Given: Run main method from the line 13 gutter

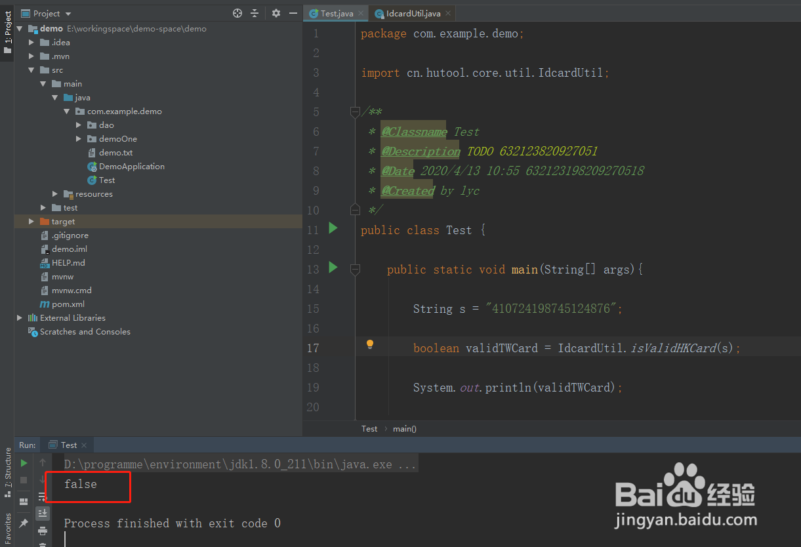Looking at the screenshot, I should click(333, 268).
